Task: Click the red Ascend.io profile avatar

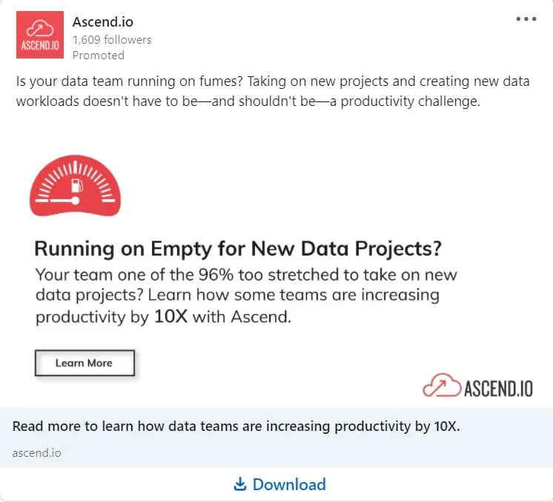Action: (40, 35)
